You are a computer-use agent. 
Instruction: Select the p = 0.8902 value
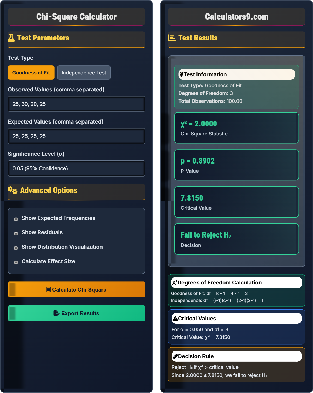click(x=198, y=161)
